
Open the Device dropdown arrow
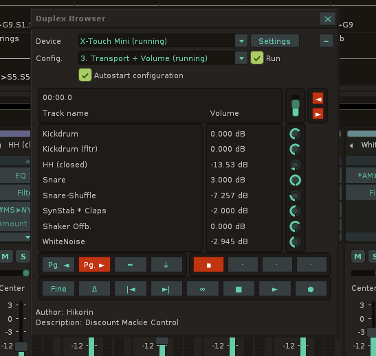tap(241, 41)
